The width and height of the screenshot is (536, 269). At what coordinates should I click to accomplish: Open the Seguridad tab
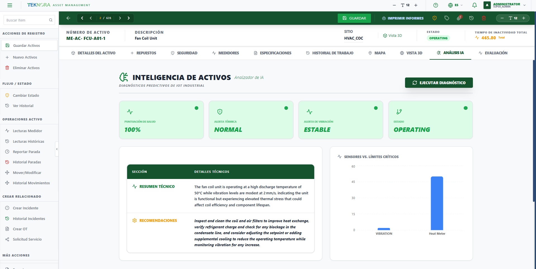pos(184,53)
